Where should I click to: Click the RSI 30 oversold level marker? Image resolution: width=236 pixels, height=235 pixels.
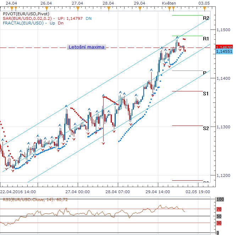tap(219, 223)
